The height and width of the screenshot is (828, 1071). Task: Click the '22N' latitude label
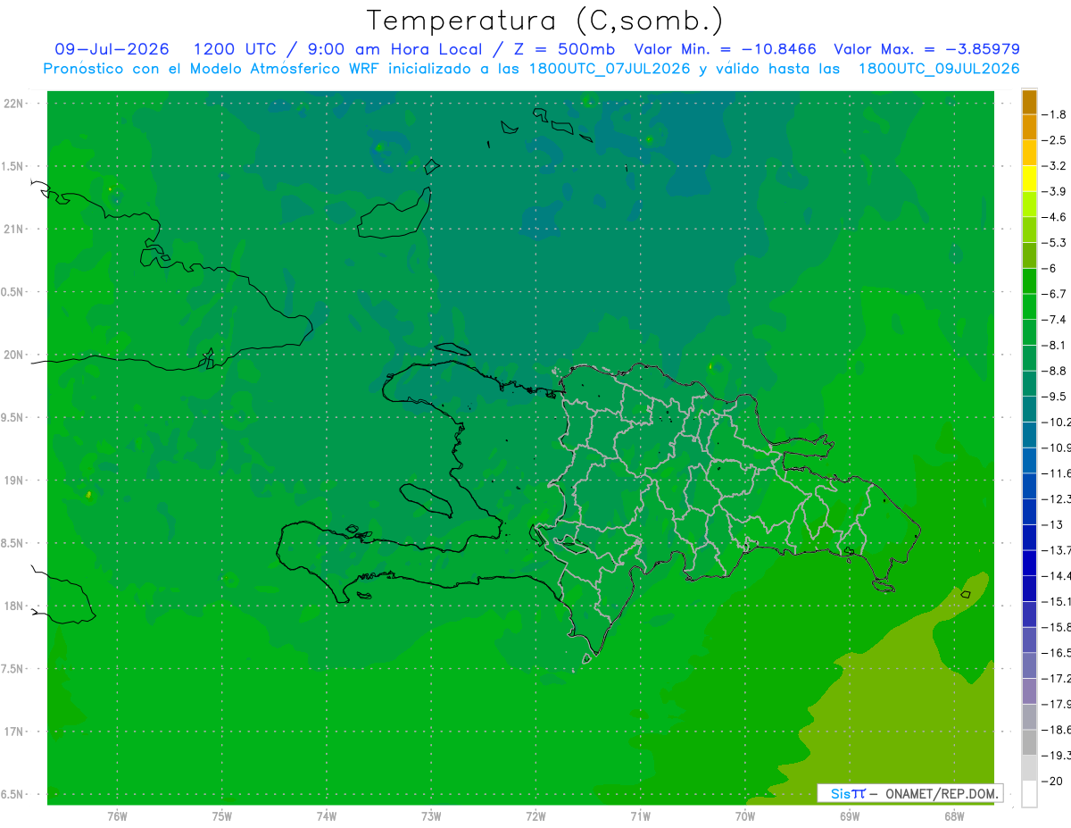pos(13,104)
